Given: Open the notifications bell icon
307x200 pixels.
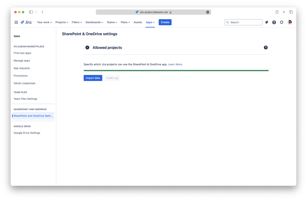Looking at the screenshot, I should click(x=267, y=22).
